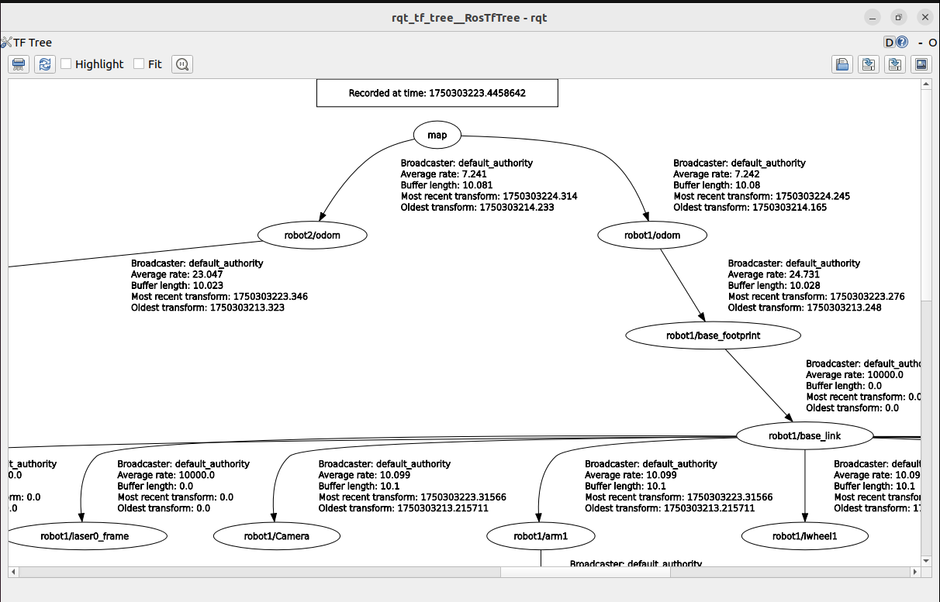Open a DOT file with the folder icon
The width and height of the screenshot is (940, 602).
[842, 64]
